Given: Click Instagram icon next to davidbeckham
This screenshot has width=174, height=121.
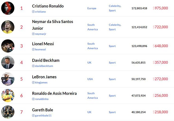Looking at the screenshot, I should coord(33,66).
